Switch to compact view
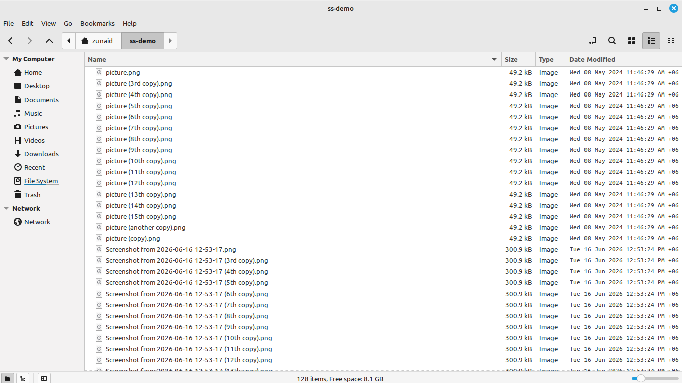This screenshot has height=383, width=682. tap(670, 41)
